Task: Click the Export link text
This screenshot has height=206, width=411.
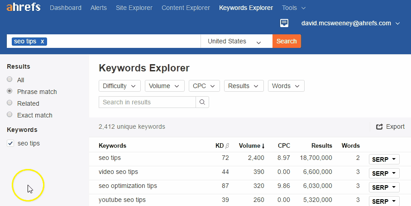Action: (x=395, y=126)
